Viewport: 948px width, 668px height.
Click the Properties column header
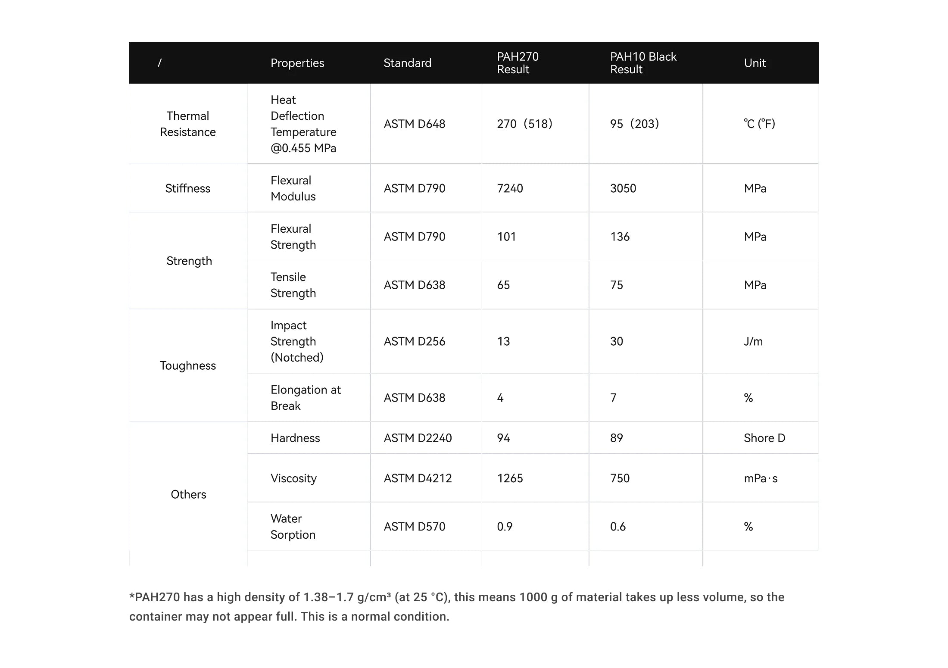297,63
